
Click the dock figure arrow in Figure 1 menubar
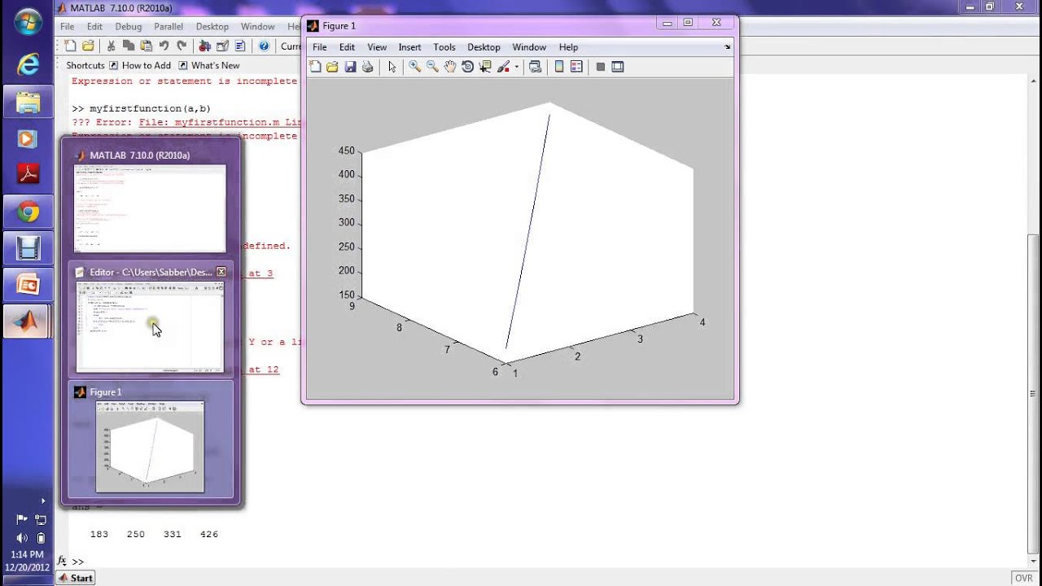click(727, 47)
